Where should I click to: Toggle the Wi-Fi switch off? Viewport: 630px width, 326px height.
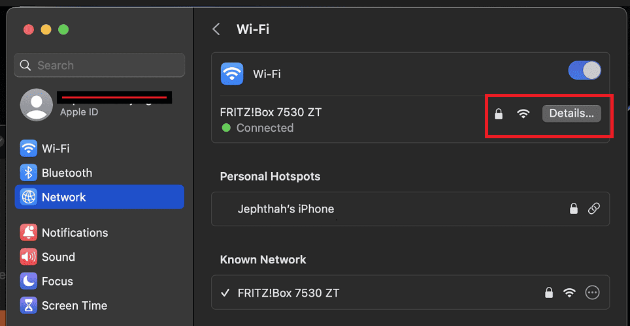pyautogui.click(x=584, y=70)
